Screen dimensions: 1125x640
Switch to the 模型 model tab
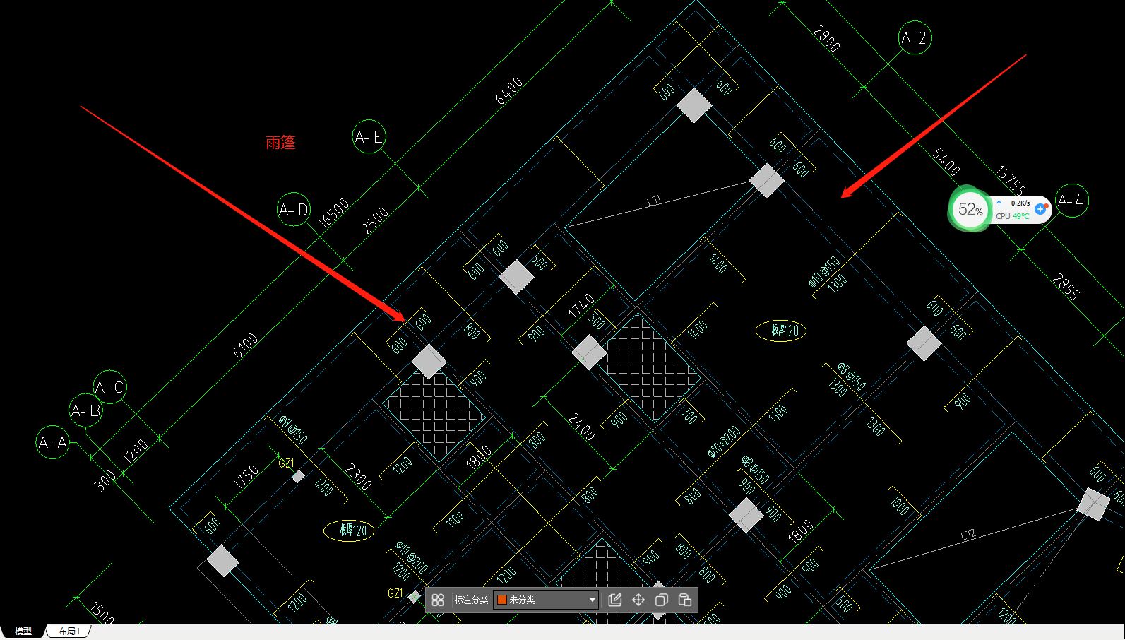23,631
